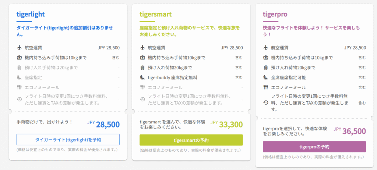This screenshot has height=170, width=377.
Task: Click the JPY 28,500 total price in tigerlight
Action: point(103,124)
